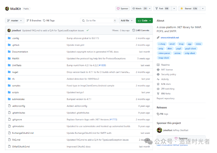
Task: Click the Documentation folder icon
Action: pyautogui.click(x=9, y=52)
